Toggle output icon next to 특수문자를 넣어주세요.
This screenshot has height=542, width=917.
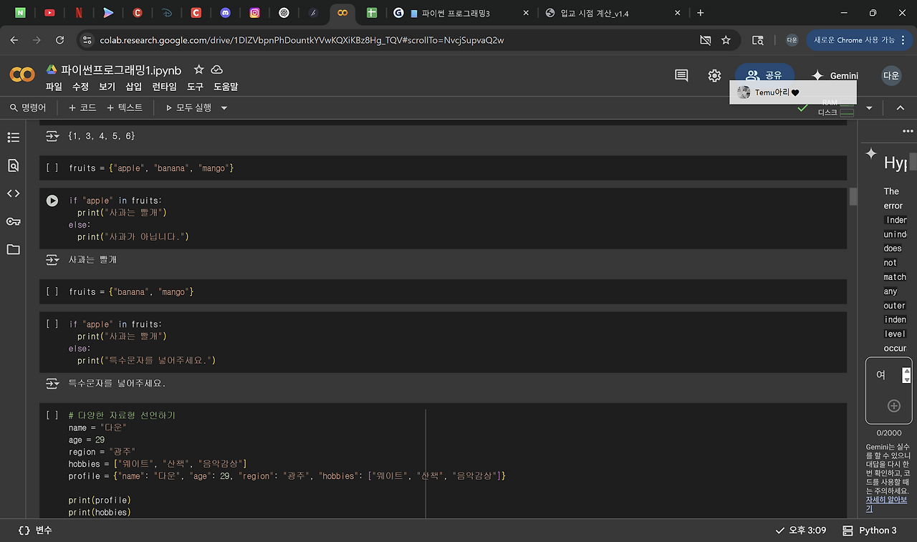pyautogui.click(x=52, y=383)
